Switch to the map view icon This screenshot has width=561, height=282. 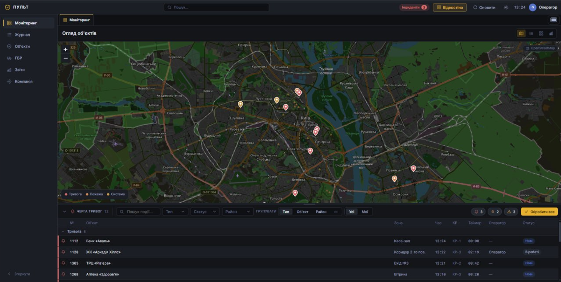tap(521, 34)
